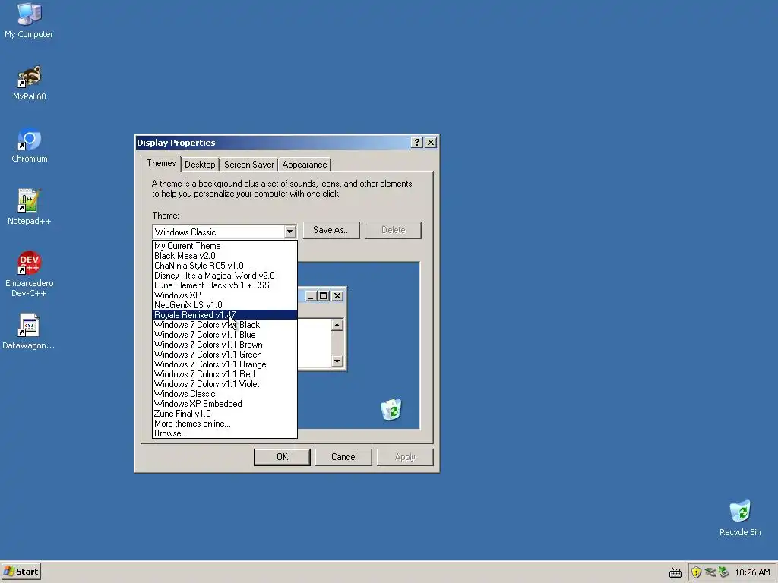Click preview window scrollbar up arrow

coord(337,325)
